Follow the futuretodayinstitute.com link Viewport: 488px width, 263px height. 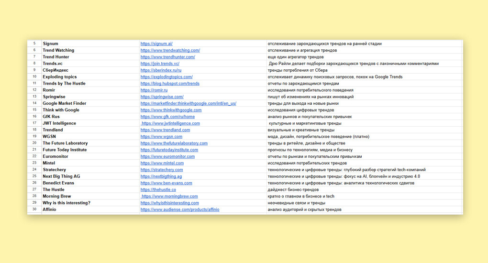click(169, 150)
